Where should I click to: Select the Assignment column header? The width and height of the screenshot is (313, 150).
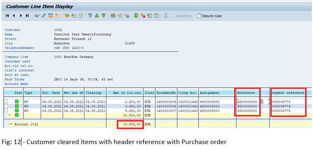click(217, 93)
